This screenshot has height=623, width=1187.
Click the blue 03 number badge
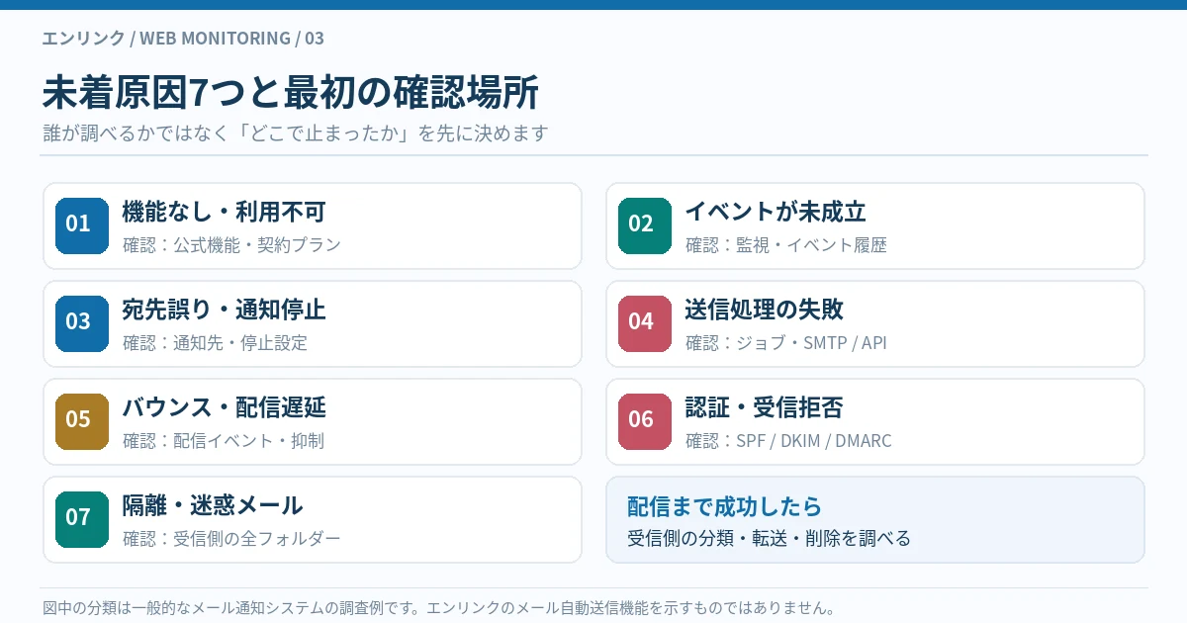[x=82, y=323]
